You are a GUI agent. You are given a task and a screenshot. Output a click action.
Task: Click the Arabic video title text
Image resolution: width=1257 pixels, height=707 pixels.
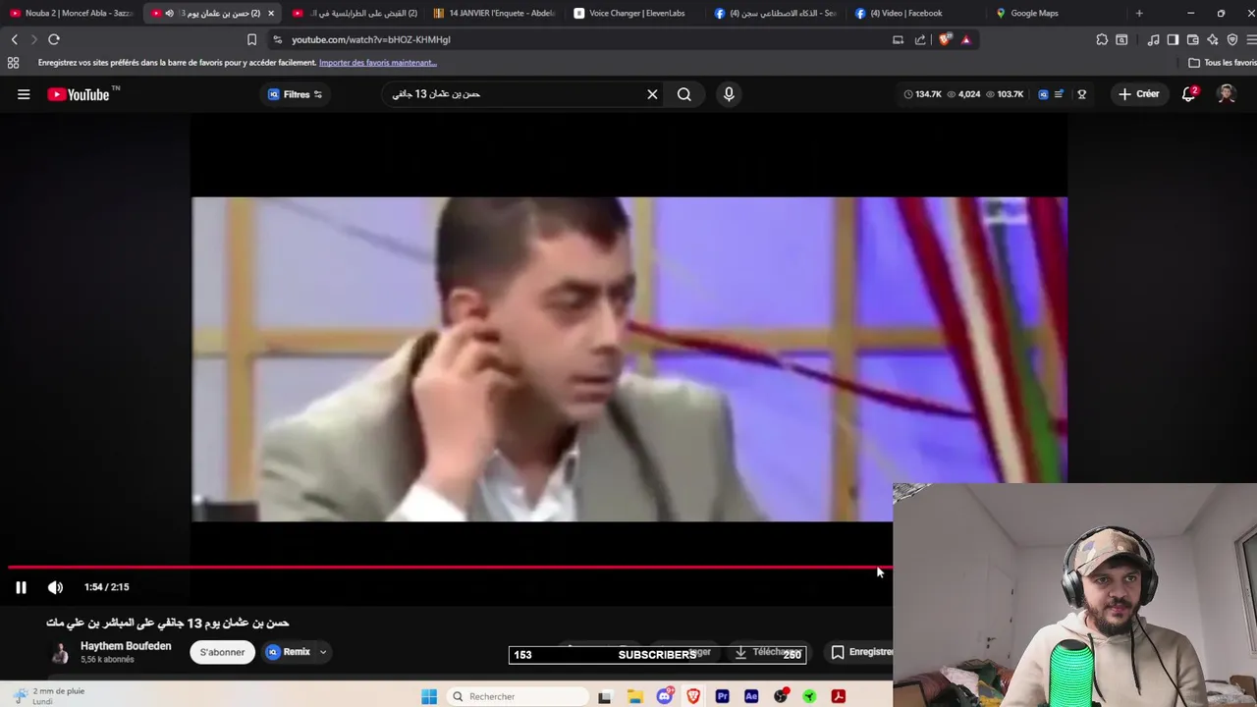[168, 623]
